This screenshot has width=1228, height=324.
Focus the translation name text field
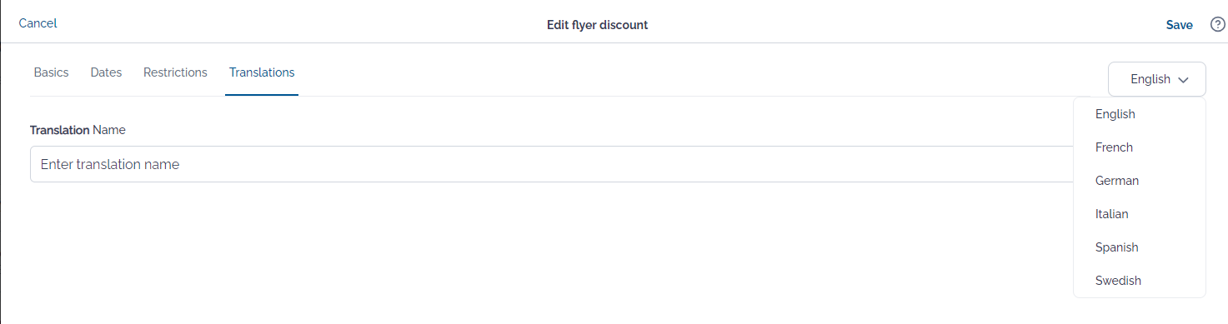pyautogui.click(x=551, y=164)
